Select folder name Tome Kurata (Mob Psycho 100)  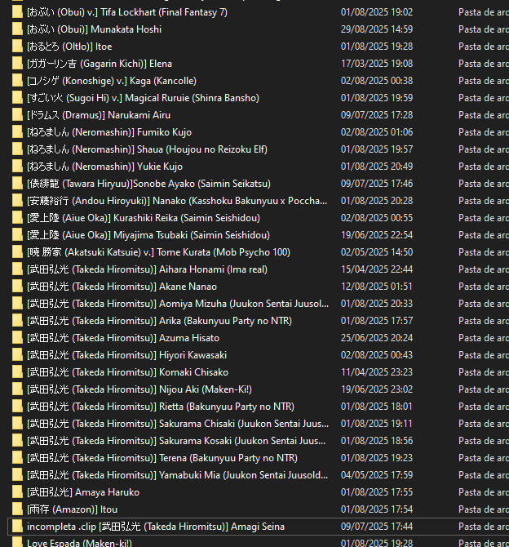click(158, 252)
